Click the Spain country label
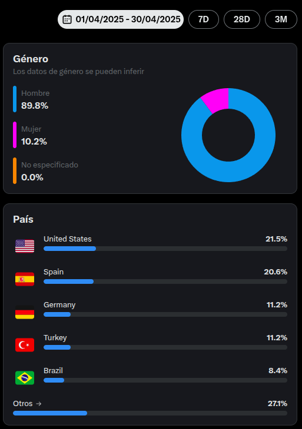The width and height of the screenshot is (302, 429). 54,272
